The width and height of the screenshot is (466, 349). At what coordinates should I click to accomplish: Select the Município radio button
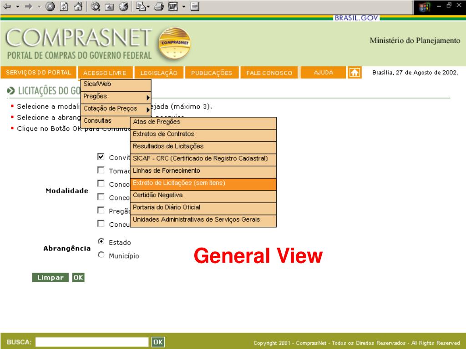(101, 254)
